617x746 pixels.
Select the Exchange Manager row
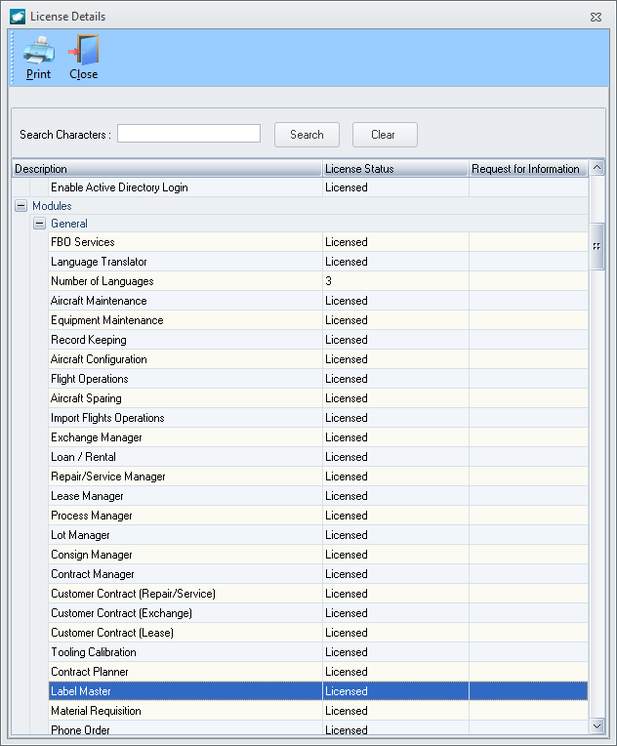[x=318, y=437]
